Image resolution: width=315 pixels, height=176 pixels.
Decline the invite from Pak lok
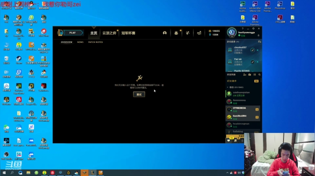[x=258, y=62]
